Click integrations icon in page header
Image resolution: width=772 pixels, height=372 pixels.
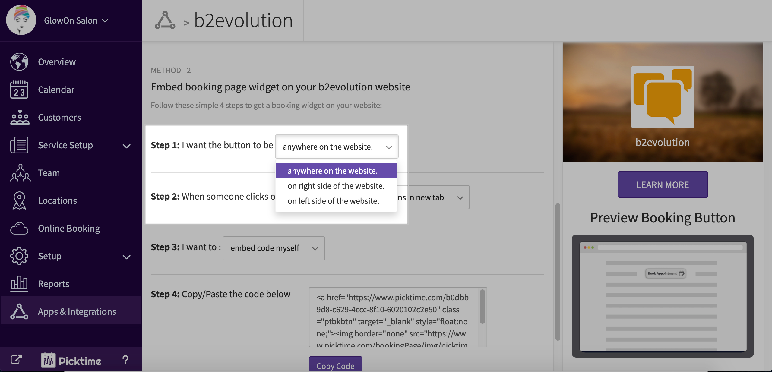pos(165,20)
